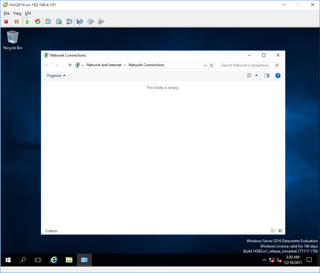Suspend the VM using the pause icon

[16, 21]
